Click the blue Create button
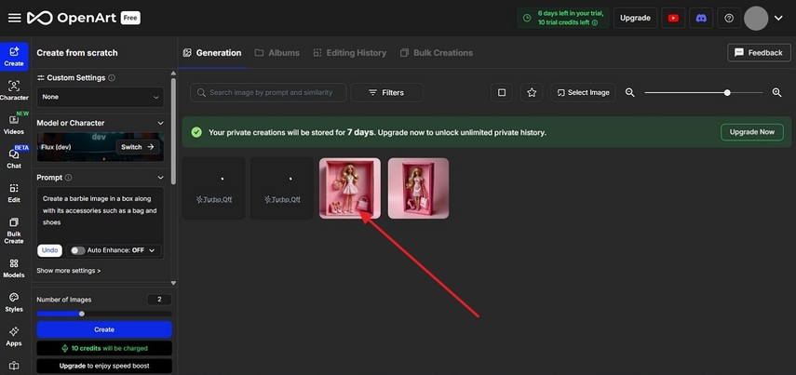 coord(104,329)
